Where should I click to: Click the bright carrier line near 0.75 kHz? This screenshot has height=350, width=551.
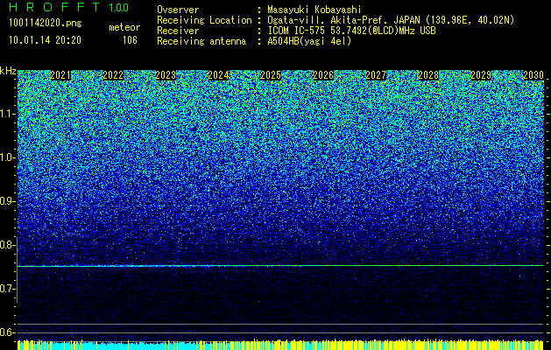[280, 266]
